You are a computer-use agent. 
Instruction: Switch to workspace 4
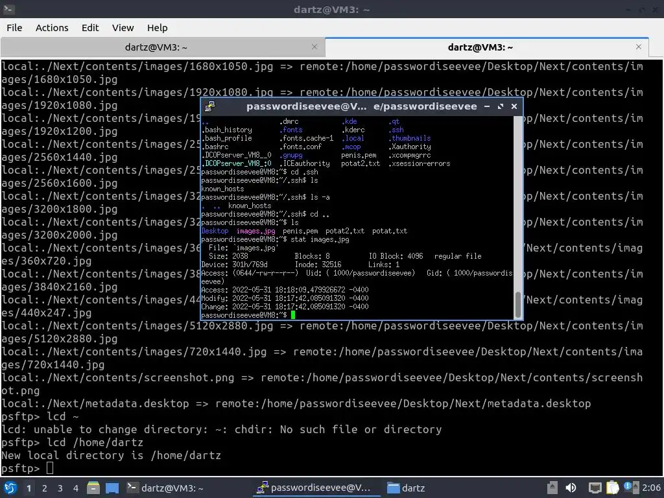click(x=76, y=488)
